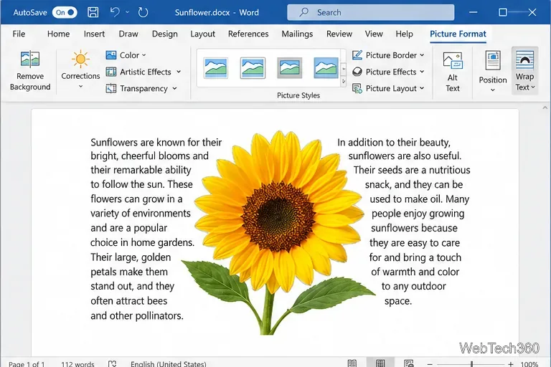Click the zoom slider handle
The image size is (551, 367).
(471, 364)
